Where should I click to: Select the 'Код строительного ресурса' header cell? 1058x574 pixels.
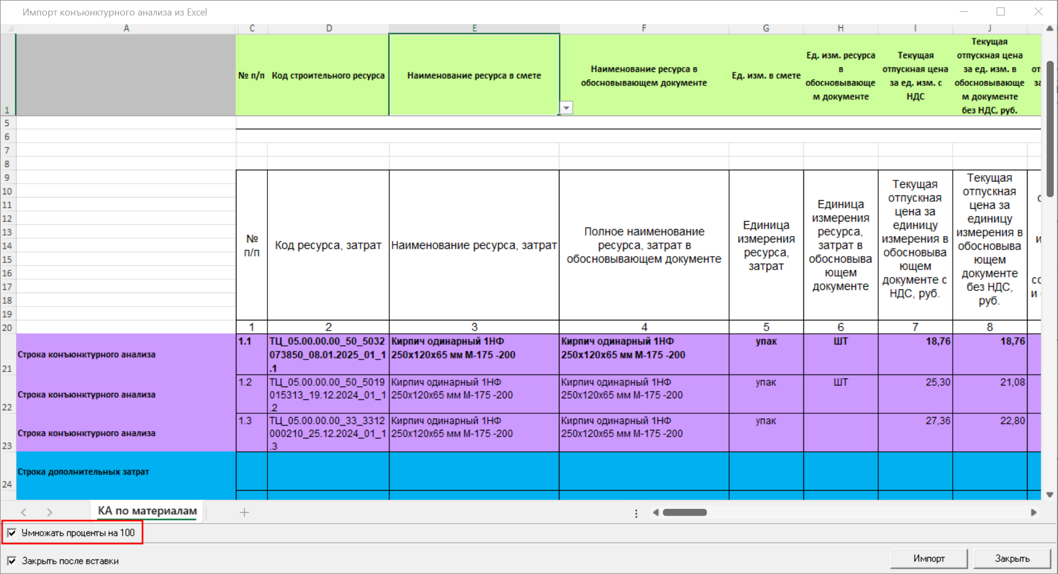pyautogui.click(x=328, y=75)
